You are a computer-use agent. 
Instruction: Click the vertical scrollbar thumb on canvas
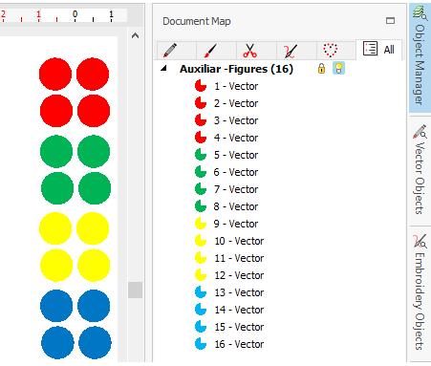[135, 290]
